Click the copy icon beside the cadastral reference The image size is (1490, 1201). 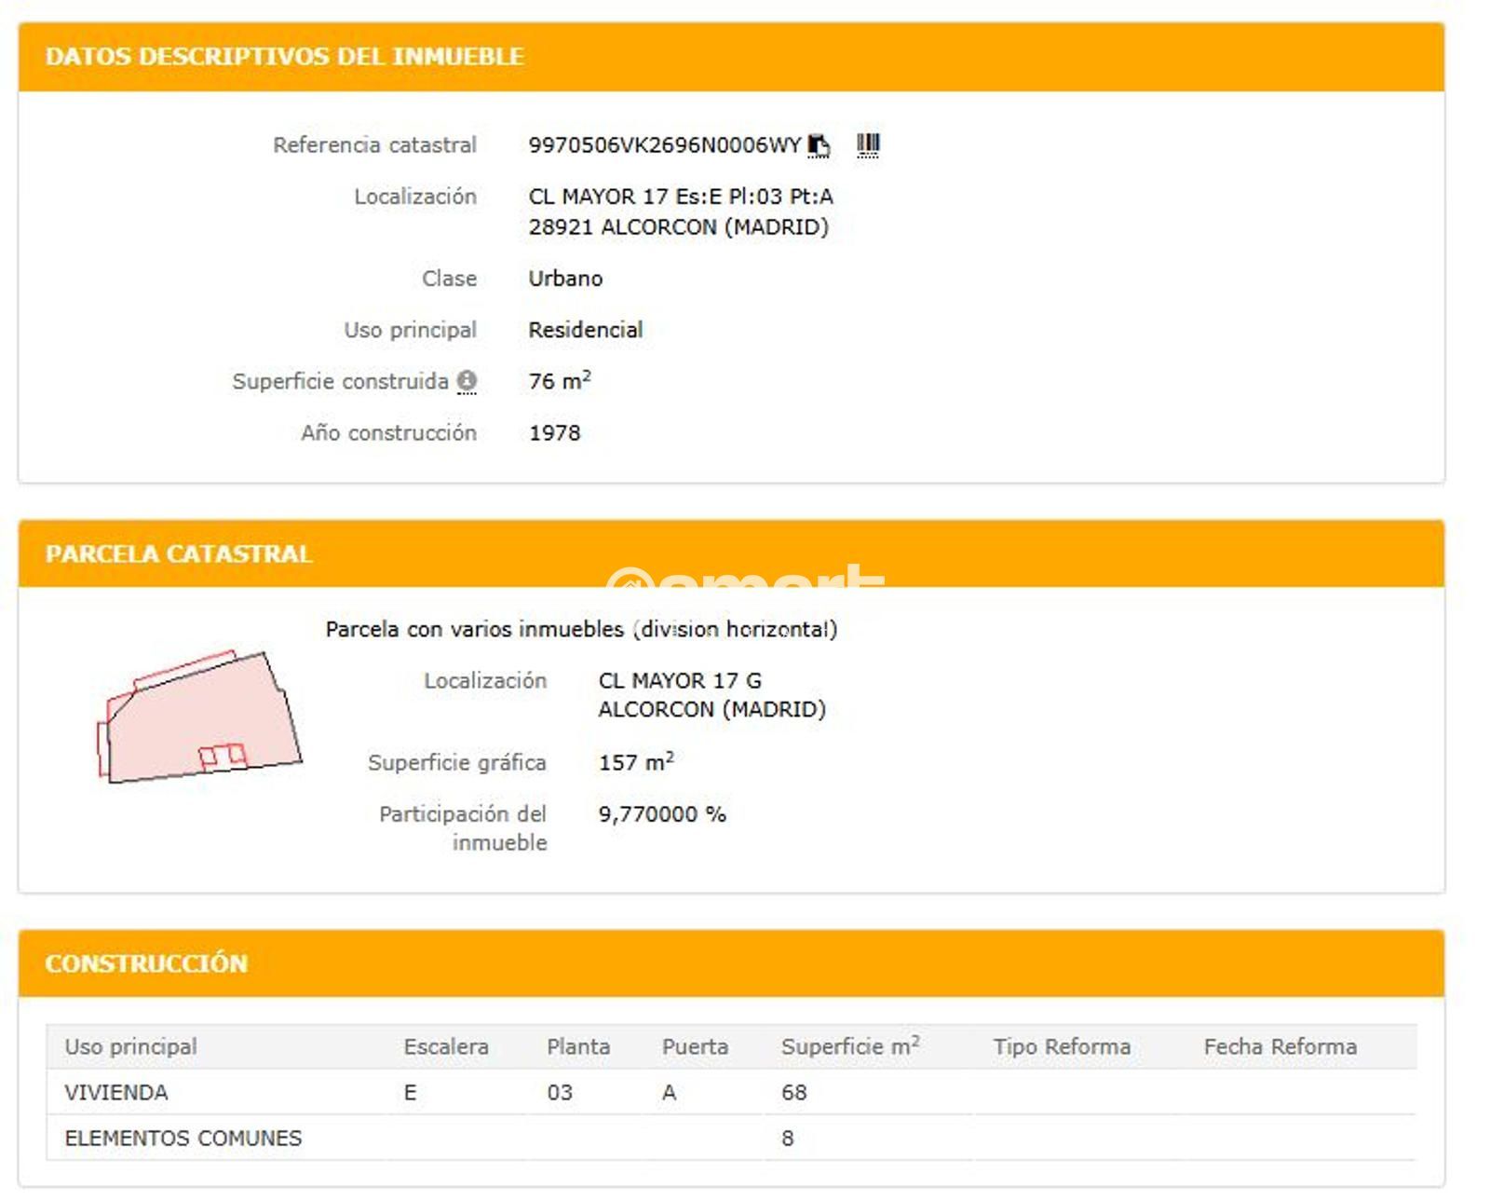818,145
